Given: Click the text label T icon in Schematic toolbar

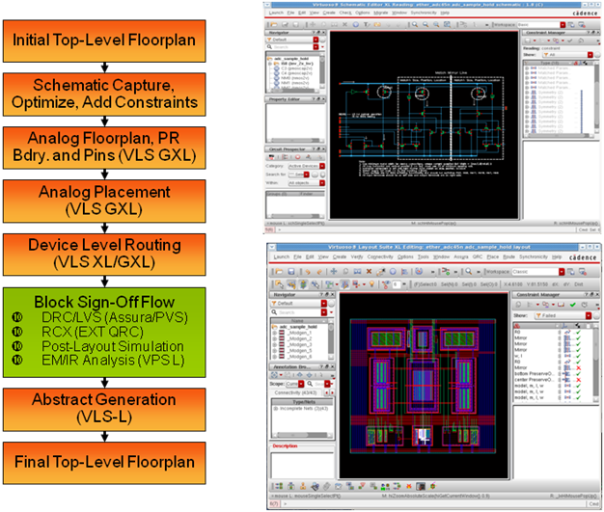Looking at the screenshot, I should point(367,24).
